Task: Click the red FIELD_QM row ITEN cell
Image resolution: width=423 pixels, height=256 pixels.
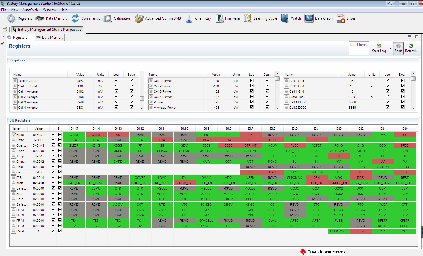Action: coord(361,231)
